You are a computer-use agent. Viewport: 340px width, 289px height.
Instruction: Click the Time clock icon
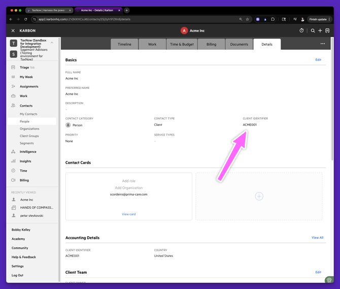(13, 171)
